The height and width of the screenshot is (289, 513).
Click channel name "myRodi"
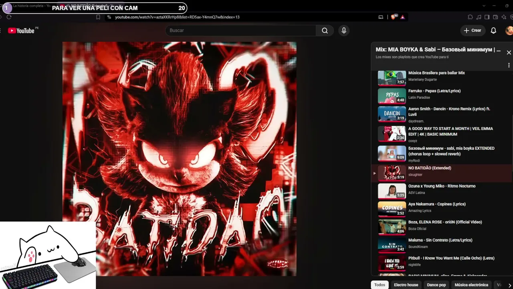point(414,161)
